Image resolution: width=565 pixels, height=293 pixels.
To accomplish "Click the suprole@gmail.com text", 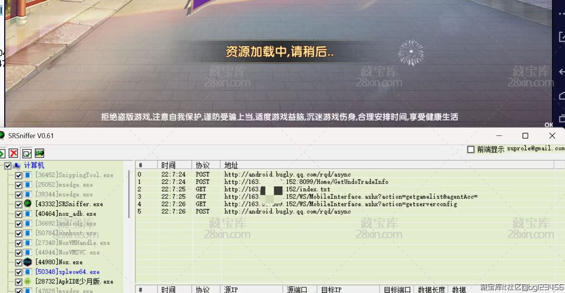I will coord(536,148).
